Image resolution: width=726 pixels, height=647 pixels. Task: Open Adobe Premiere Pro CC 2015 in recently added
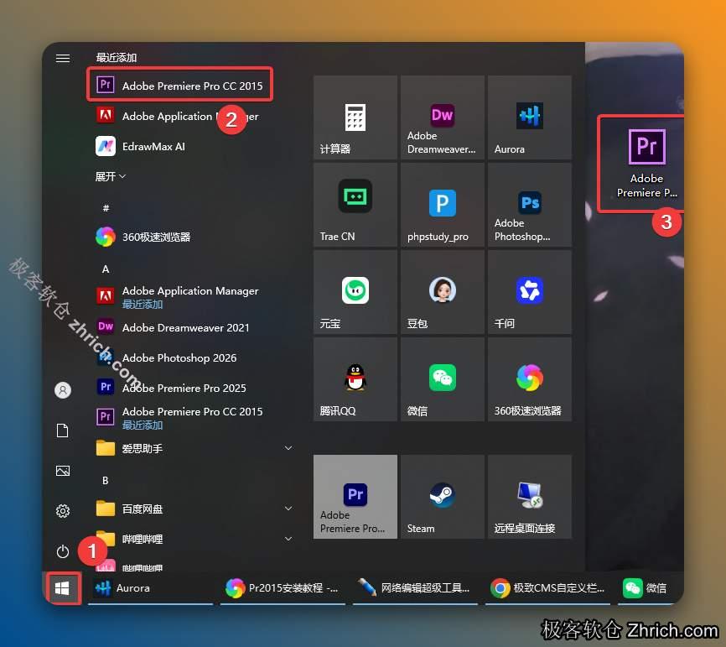tap(179, 86)
